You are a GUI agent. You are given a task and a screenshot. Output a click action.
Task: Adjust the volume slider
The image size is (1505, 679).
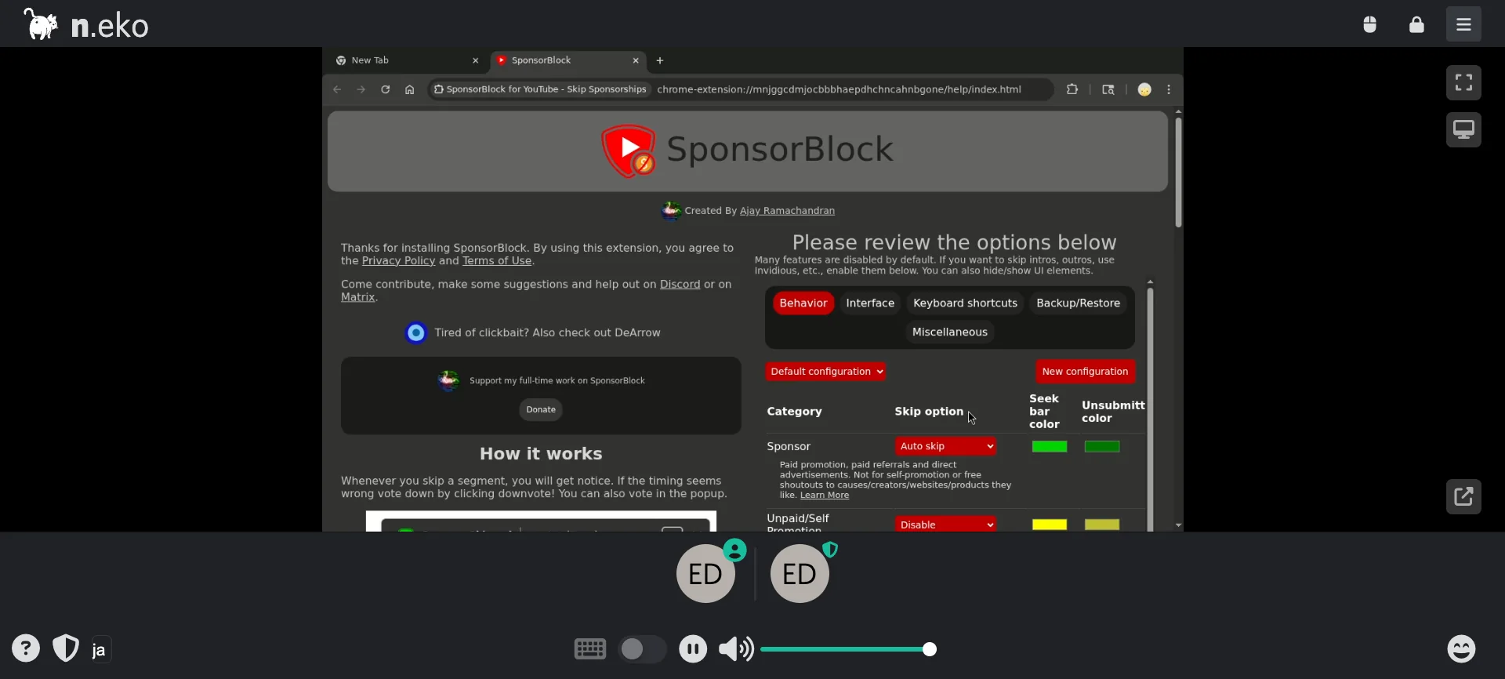click(848, 649)
